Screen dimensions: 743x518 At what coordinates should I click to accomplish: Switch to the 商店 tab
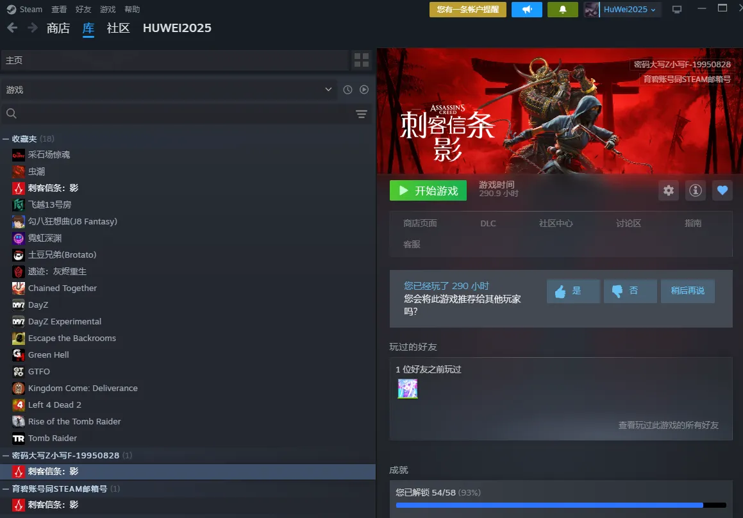point(58,28)
